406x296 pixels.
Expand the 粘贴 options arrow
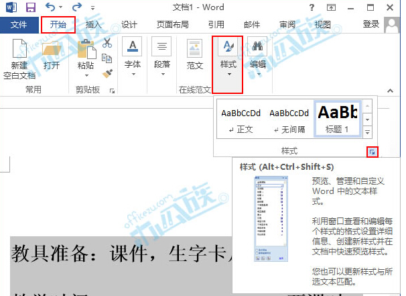(86, 75)
